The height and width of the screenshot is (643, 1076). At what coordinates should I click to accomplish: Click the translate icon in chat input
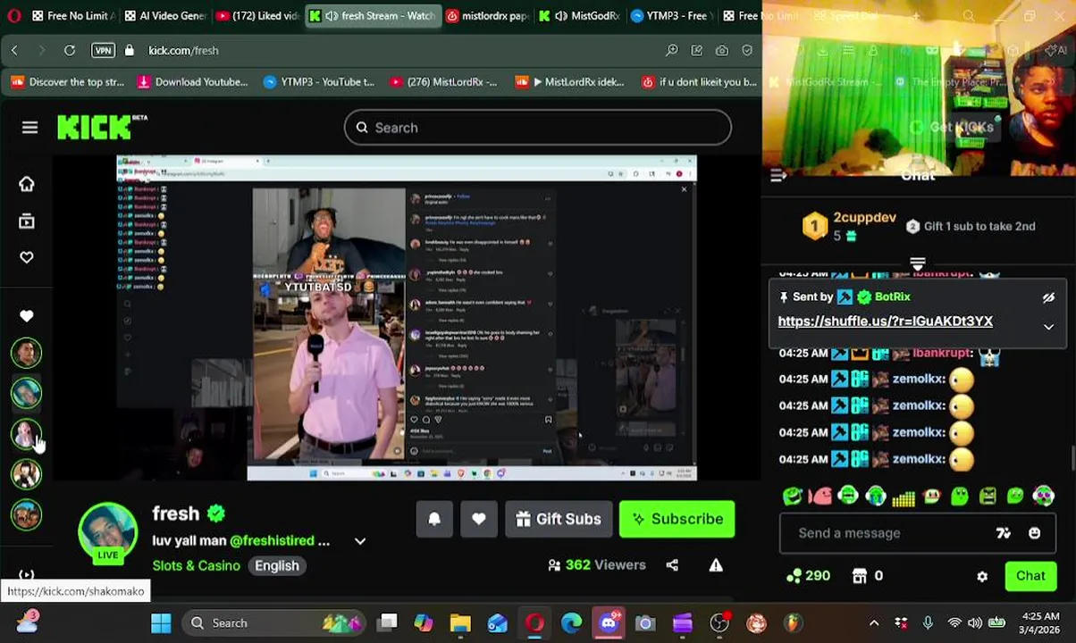[x=1004, y=533]
